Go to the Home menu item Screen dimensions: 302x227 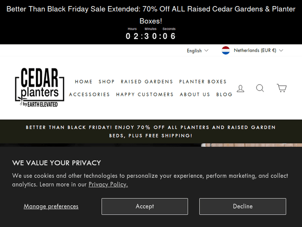point(84,81)
